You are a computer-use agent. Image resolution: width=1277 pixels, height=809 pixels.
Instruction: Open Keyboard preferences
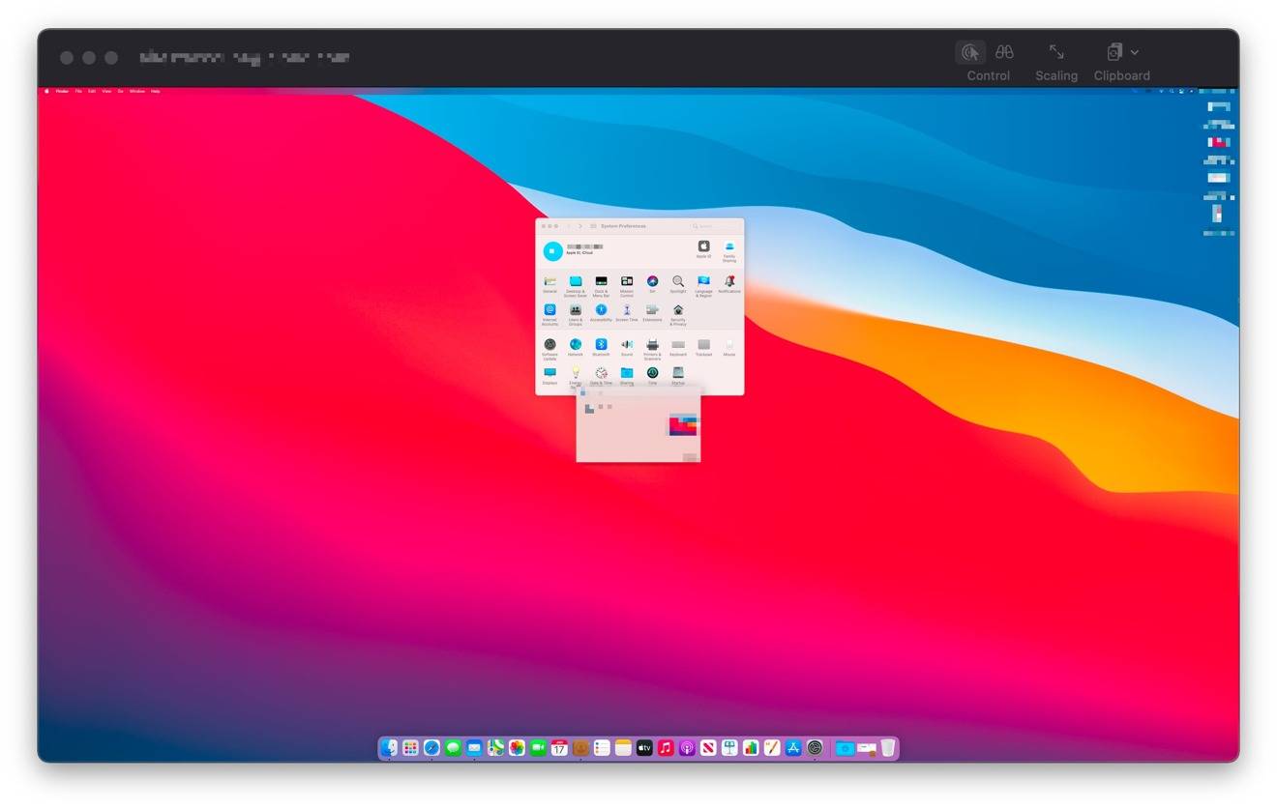coord(678,348)
